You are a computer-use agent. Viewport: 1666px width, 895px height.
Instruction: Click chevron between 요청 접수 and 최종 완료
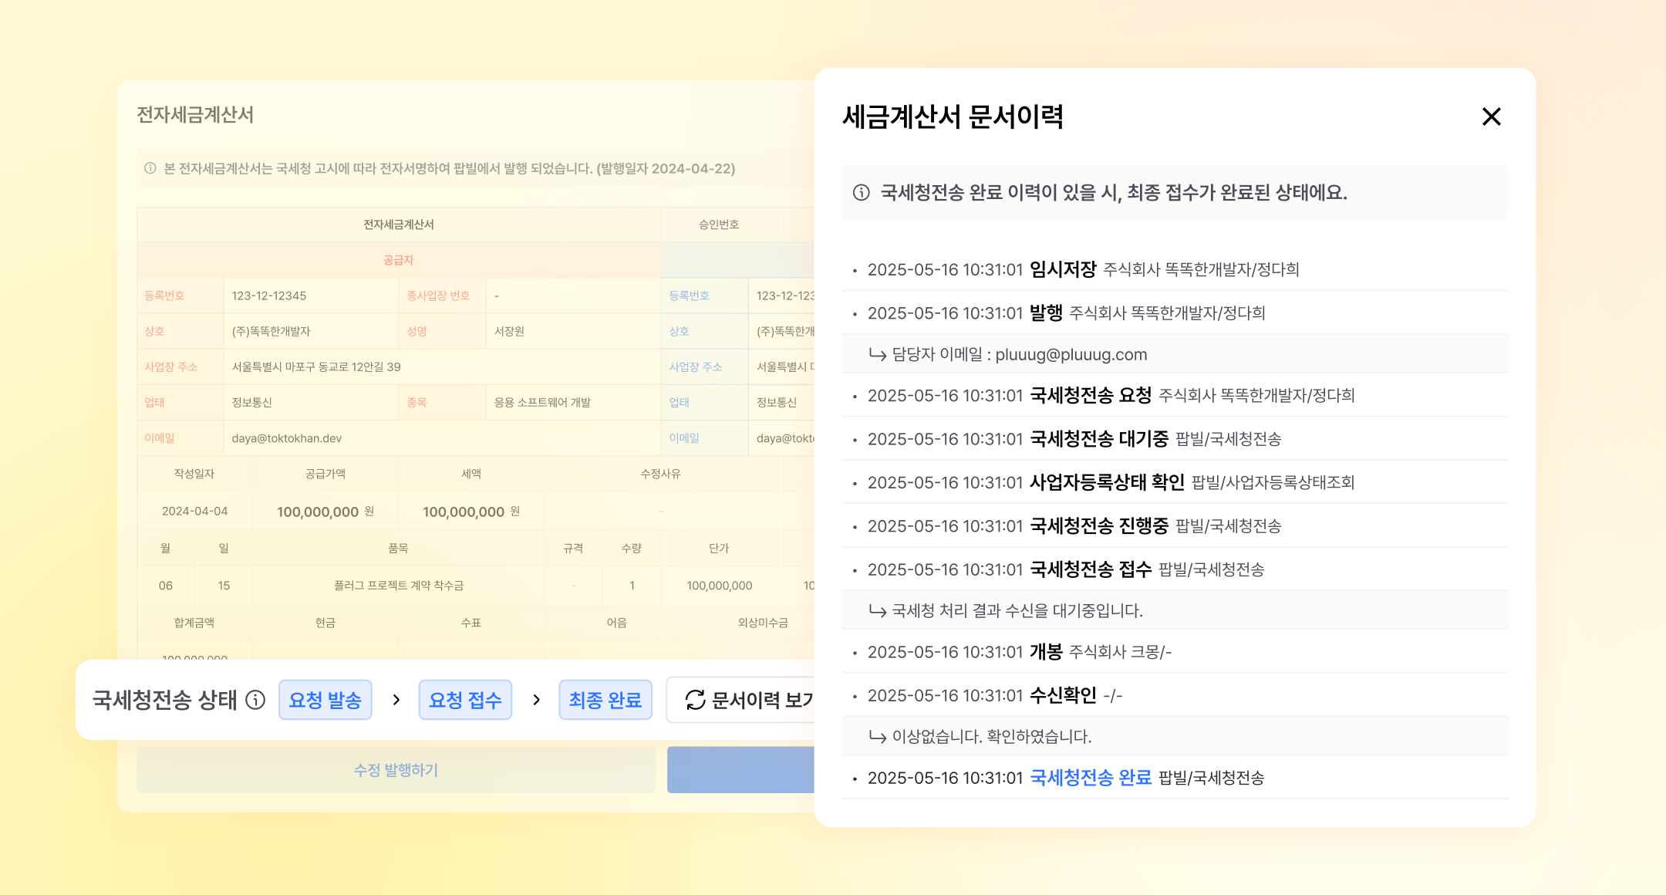click(536, 700)
